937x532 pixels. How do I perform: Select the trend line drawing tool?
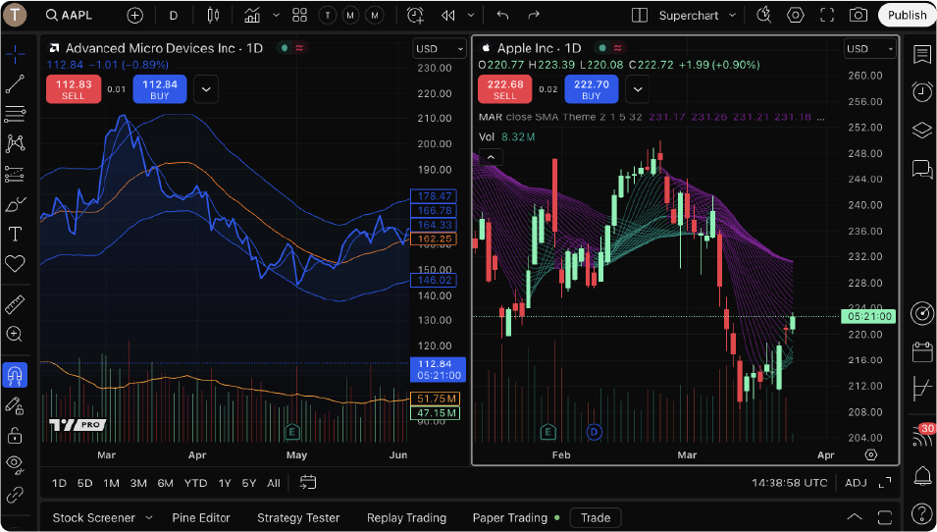(x=15, y=84)
